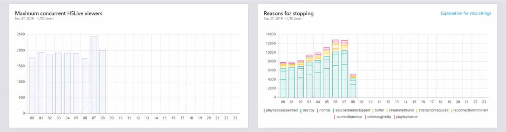This screenshot has width=506, height=132.
Task: Toggle the buffer legend item
Action: (x=379, y=110)
